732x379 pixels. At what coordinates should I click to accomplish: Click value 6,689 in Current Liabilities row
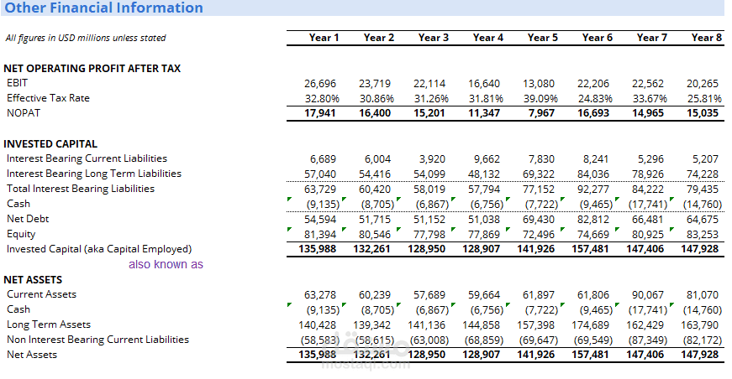tap(323, 159)
